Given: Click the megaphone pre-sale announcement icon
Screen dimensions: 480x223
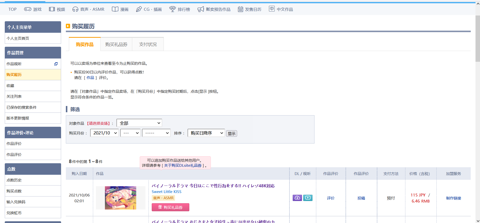Looking at the screenshot, I should 201,9.
